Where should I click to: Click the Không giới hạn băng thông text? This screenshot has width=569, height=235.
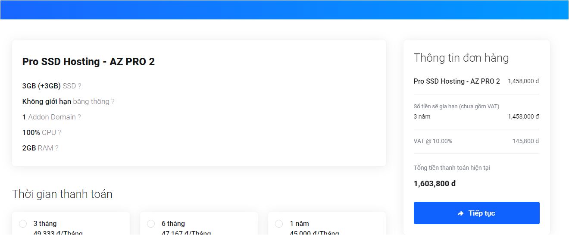click(x=66, y=101)
